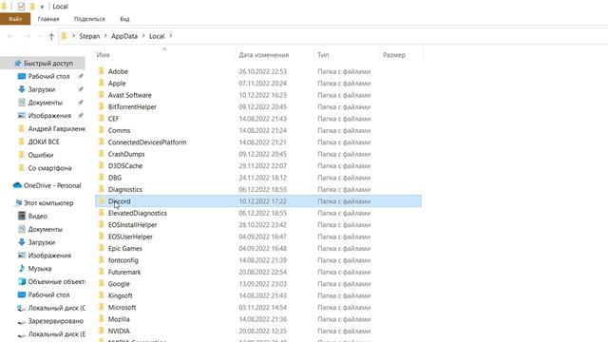Sort by the Размер column header

(x=394, y=55)
